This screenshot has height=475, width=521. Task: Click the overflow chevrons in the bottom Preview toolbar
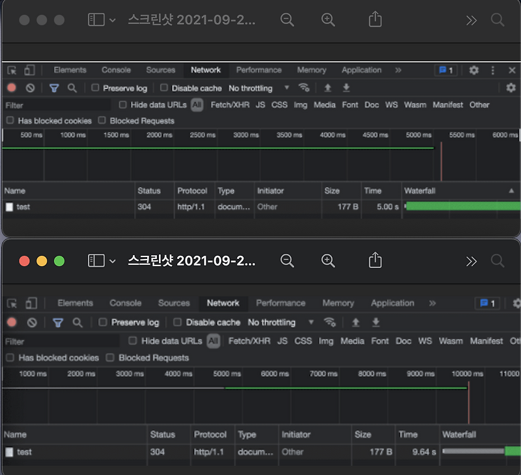[x=471, y=261]
